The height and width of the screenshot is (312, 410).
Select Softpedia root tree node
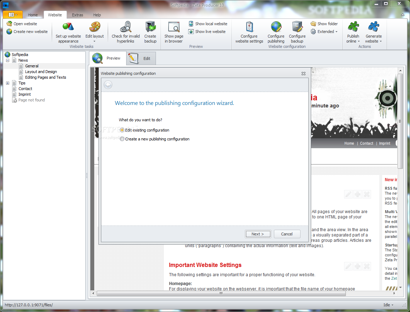tap(17, 55)
